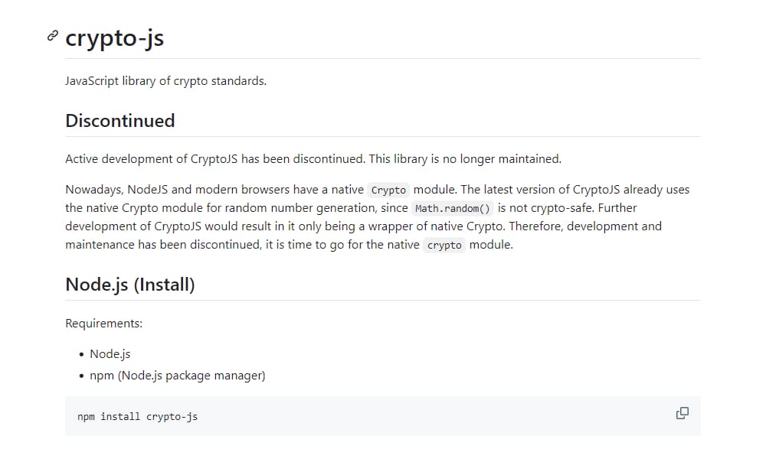Select the inline code 'crypto' near module mention

(444, 245)
